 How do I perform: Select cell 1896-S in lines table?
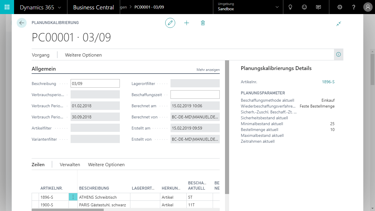coord(54,197)
